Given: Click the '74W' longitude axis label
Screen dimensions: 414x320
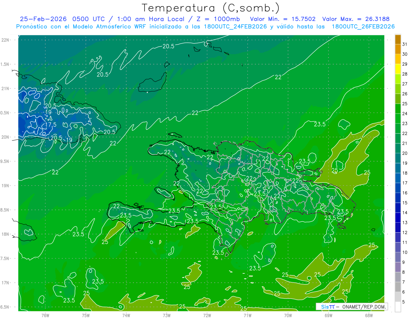Looking at the screenshot, I should 126,315.
